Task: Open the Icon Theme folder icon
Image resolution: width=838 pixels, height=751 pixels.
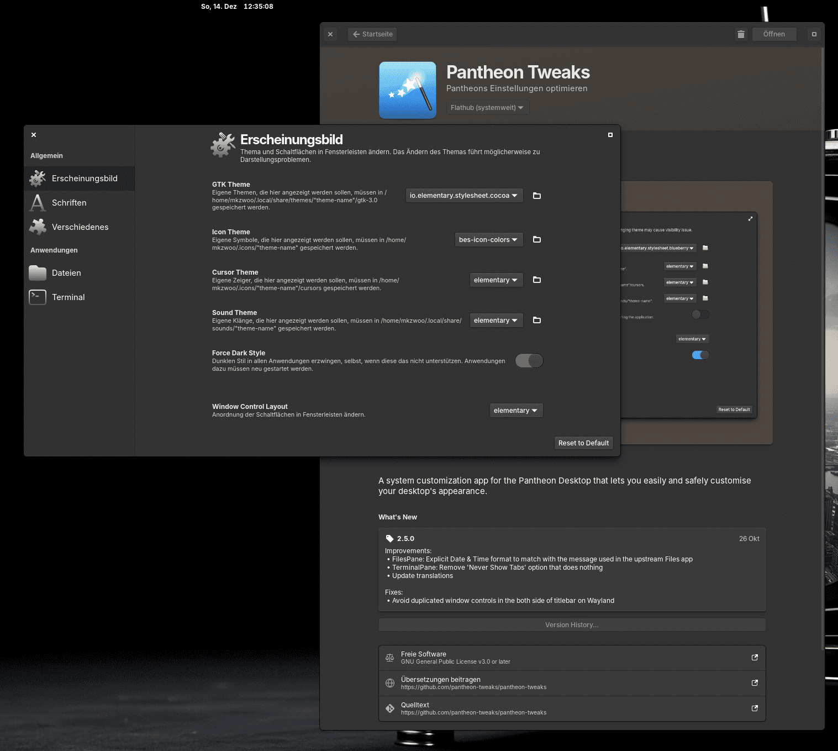Action: pos(536,239)
